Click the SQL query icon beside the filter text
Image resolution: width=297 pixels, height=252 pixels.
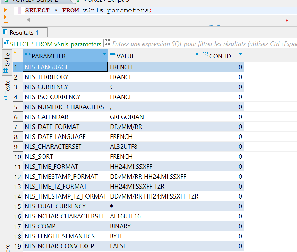tap(6, 44)
